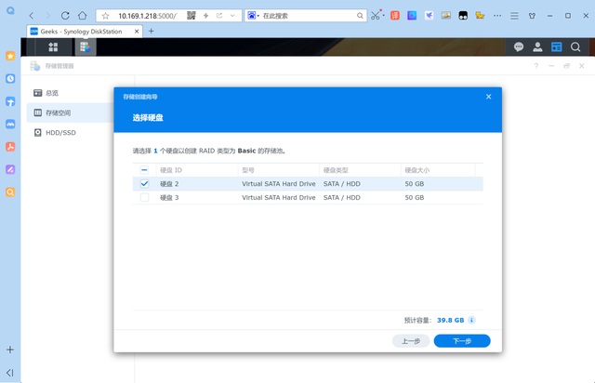Image resolution: width=595 pixels, height=383 pixels.
Task: Click the 下一步 next button
Action: click(462, 341)
